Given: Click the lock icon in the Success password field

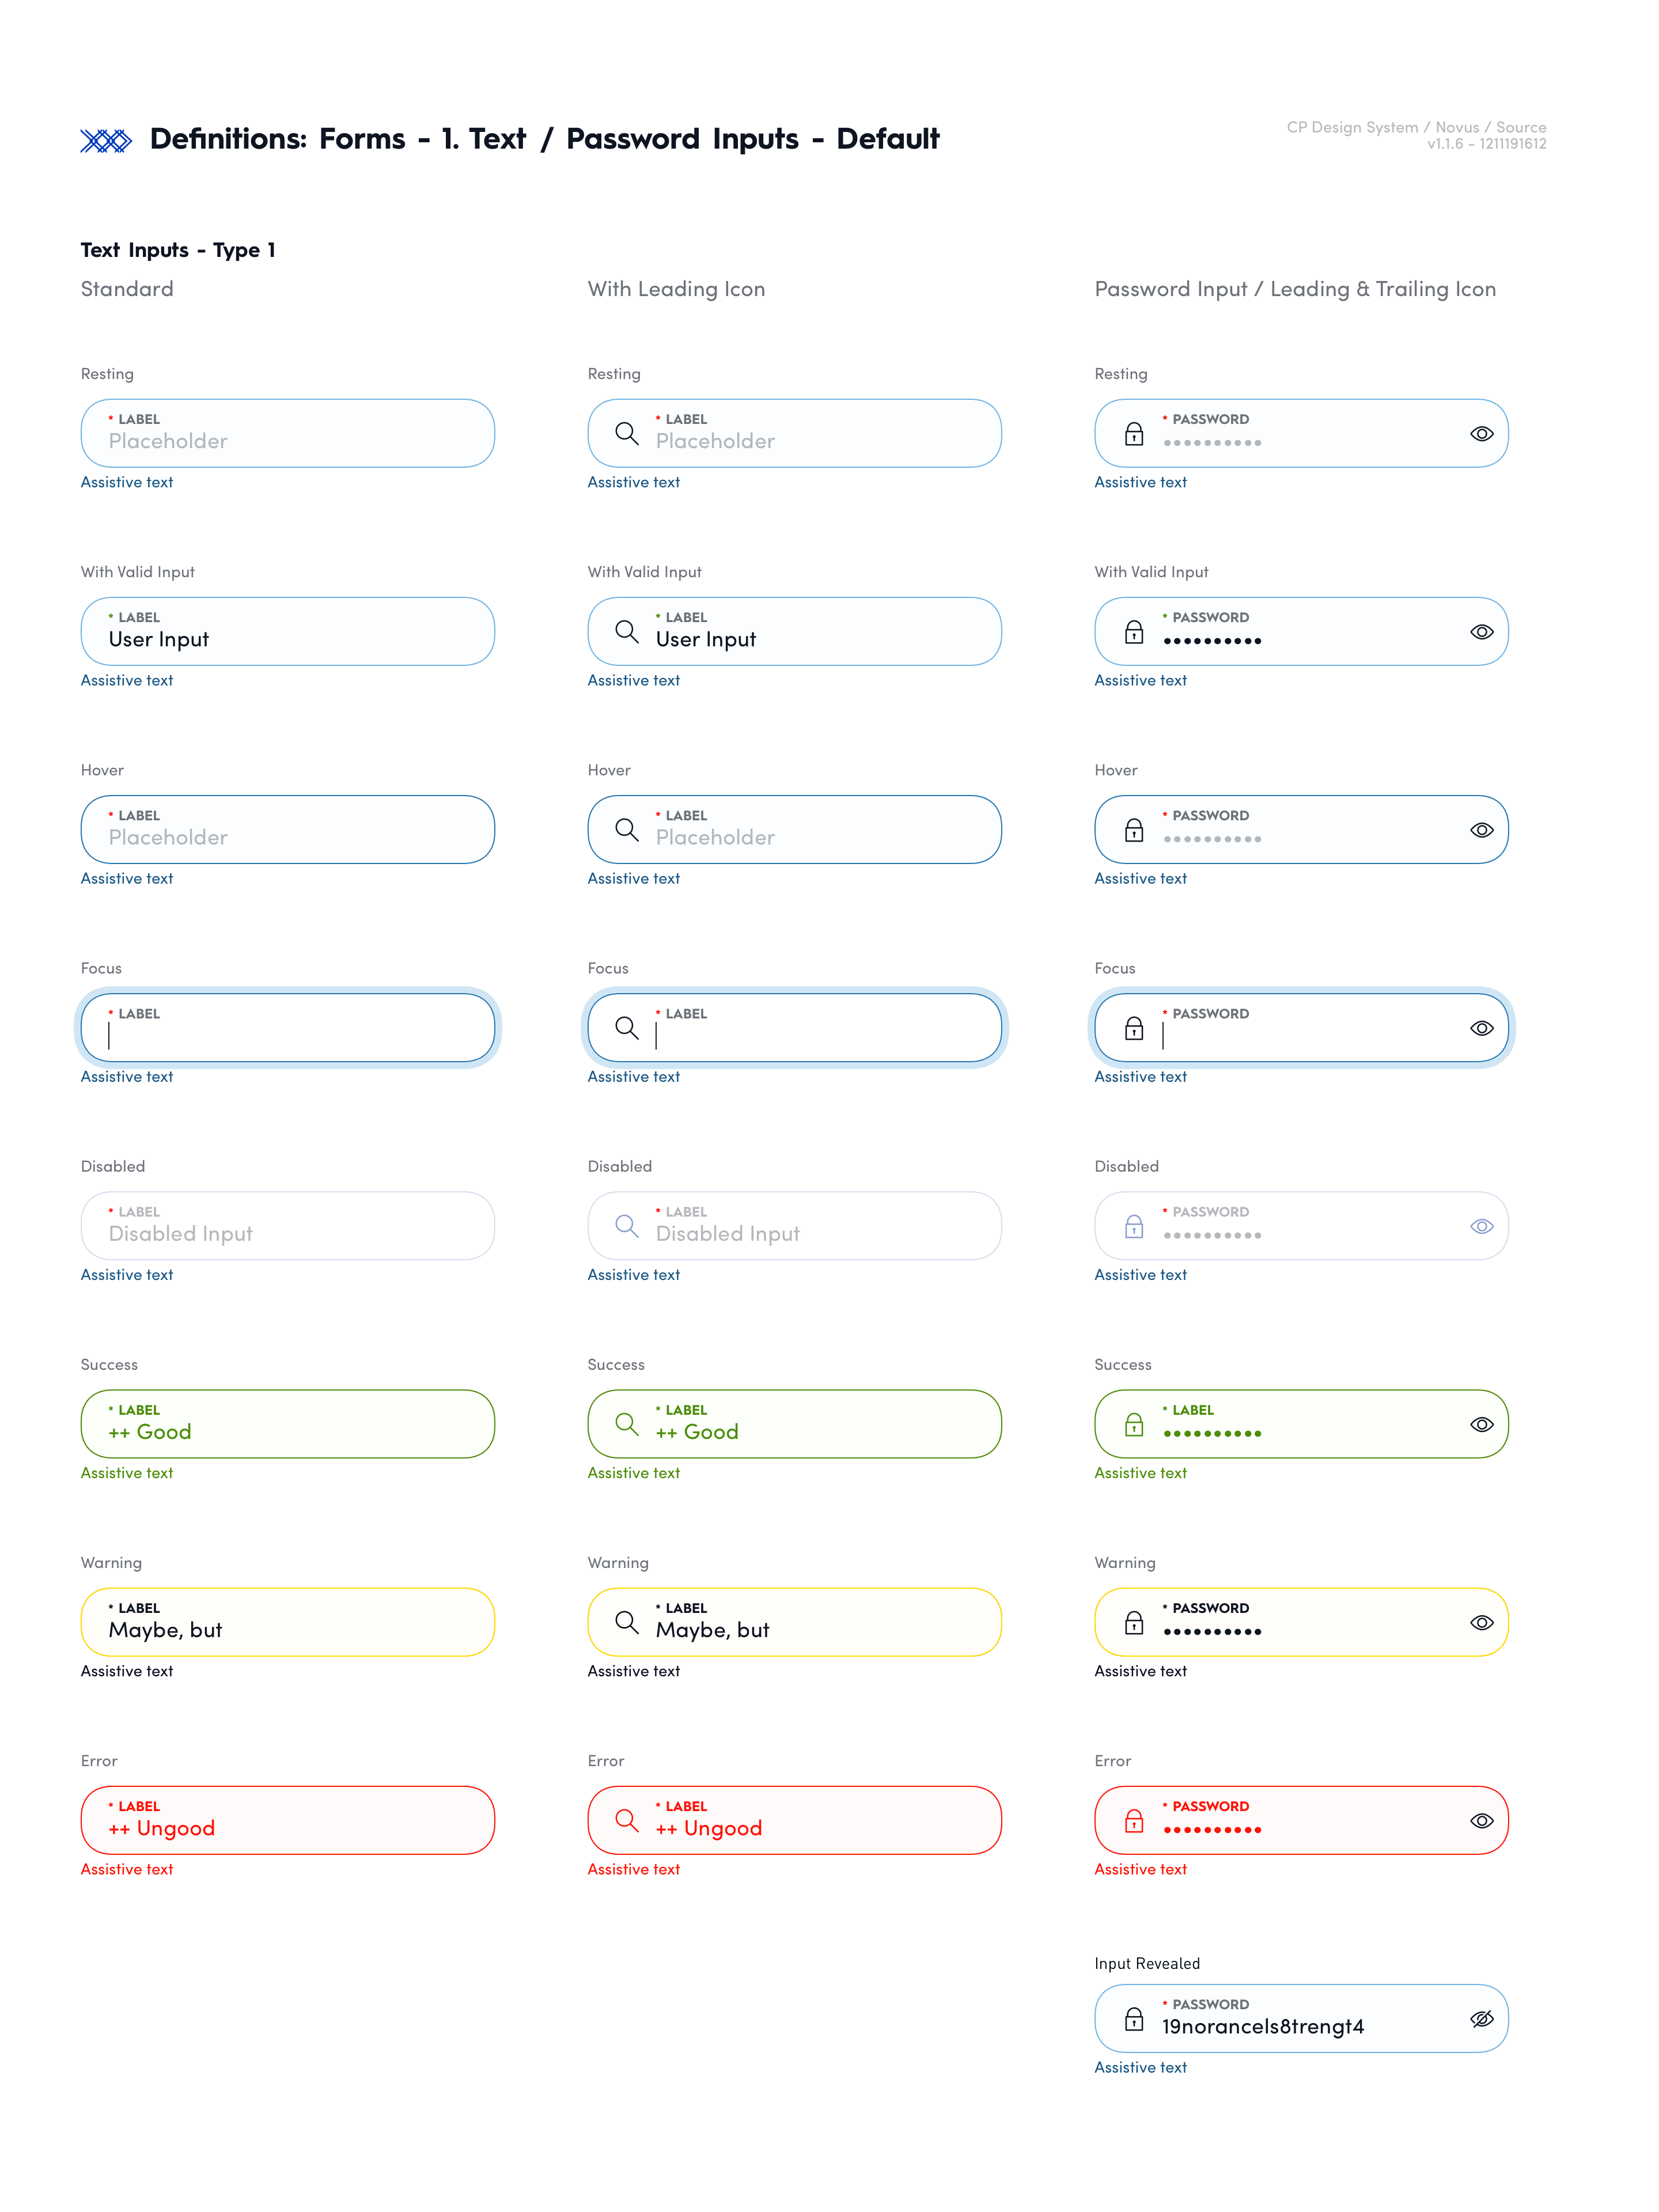Looking at the screenshot, I should click(1134, 1424).
